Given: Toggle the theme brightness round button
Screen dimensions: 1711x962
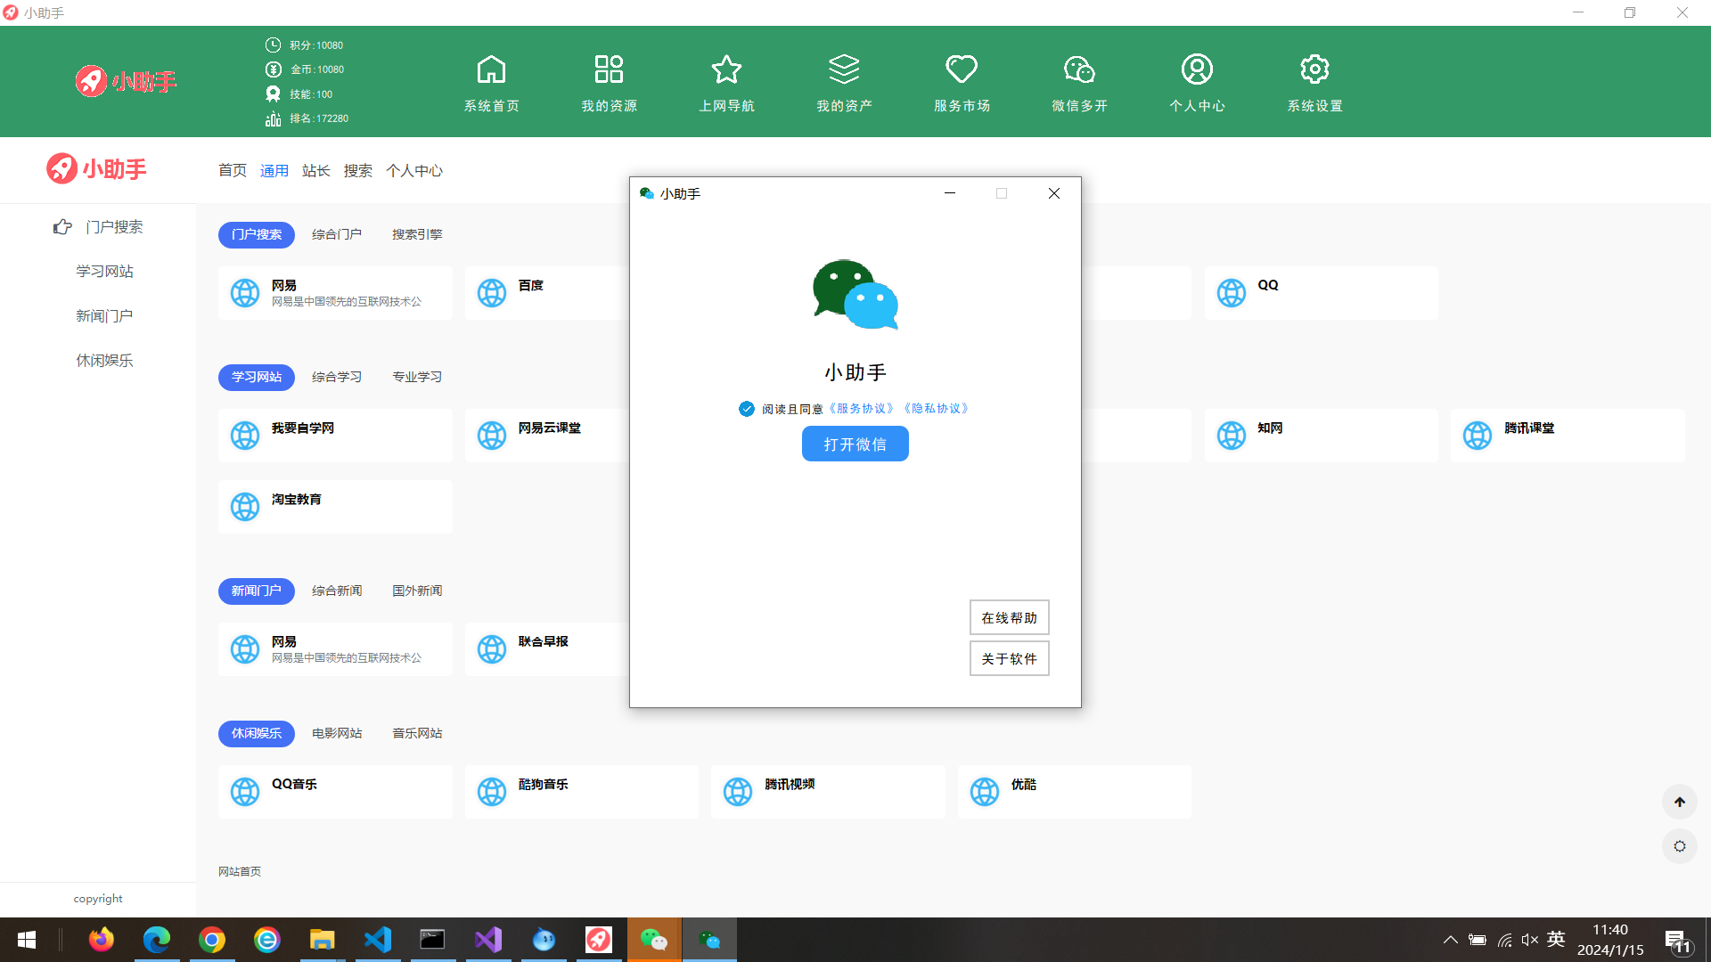Looking at the screenshot, I should point(1680,846).
